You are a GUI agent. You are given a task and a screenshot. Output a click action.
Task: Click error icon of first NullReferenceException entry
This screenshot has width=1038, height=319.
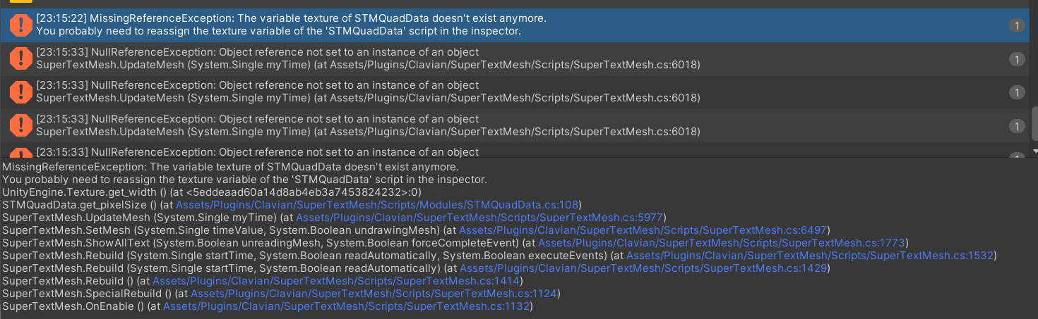pyautogui.click(x=21, y=58)
